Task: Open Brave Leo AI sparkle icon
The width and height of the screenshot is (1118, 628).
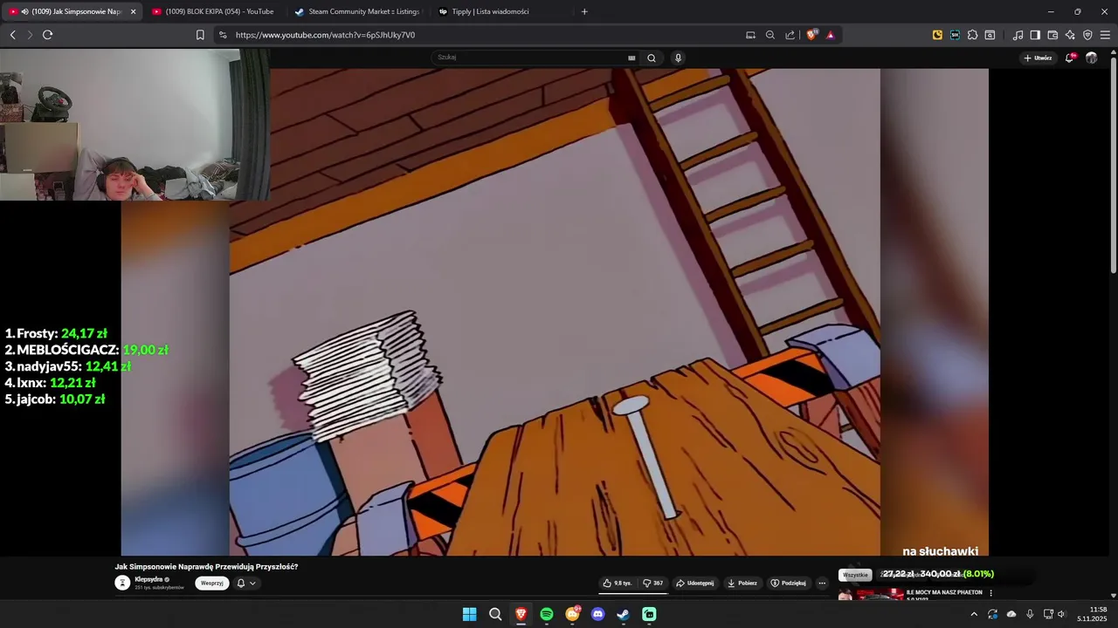Action: click(1070, 35)
